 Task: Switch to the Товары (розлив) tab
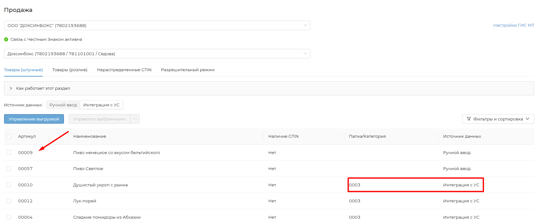pos(70,70)
